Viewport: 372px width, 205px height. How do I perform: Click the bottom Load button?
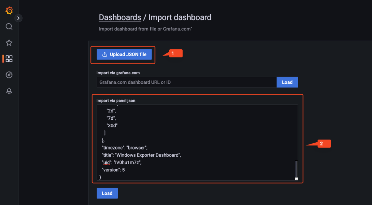pos(107,193)
